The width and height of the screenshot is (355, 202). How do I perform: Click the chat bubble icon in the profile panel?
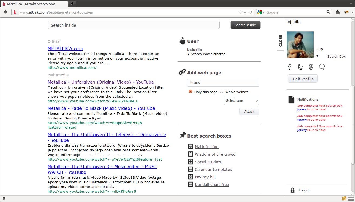click(322, 67)
